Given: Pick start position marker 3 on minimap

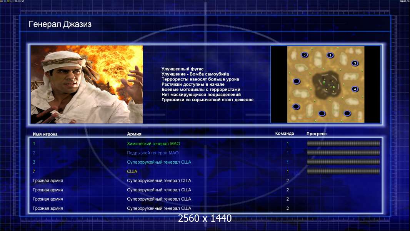Looking at the screenshot, I should click(355, 63).
